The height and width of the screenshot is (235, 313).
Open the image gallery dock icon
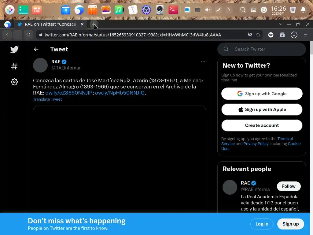tap(106, 9)
